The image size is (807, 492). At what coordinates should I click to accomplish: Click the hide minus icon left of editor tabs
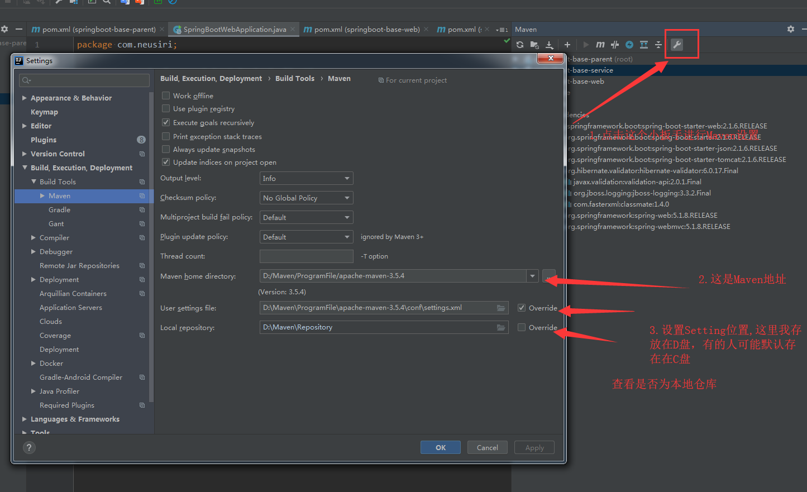tap(19, 29)
